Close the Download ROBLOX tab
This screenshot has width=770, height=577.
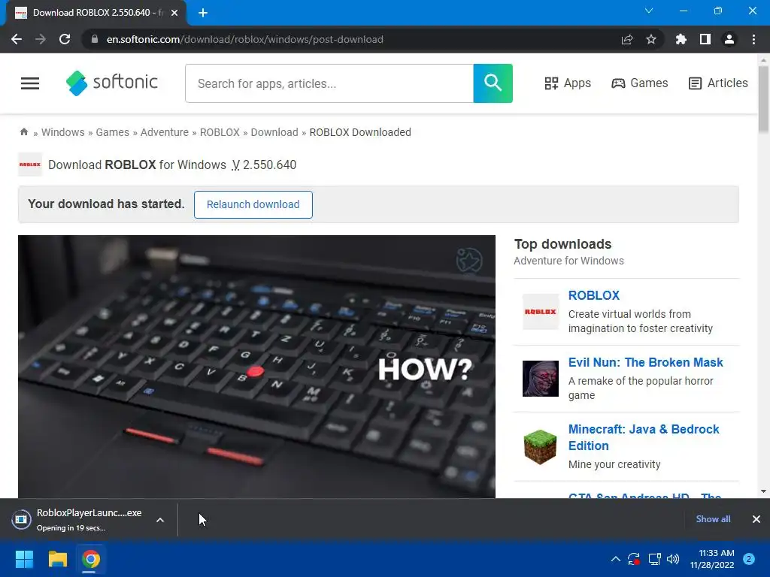[x=174, y=13]
